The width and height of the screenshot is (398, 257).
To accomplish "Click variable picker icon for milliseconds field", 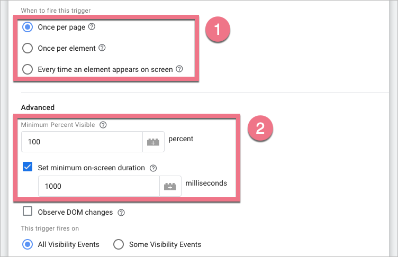I will [170, 186].
